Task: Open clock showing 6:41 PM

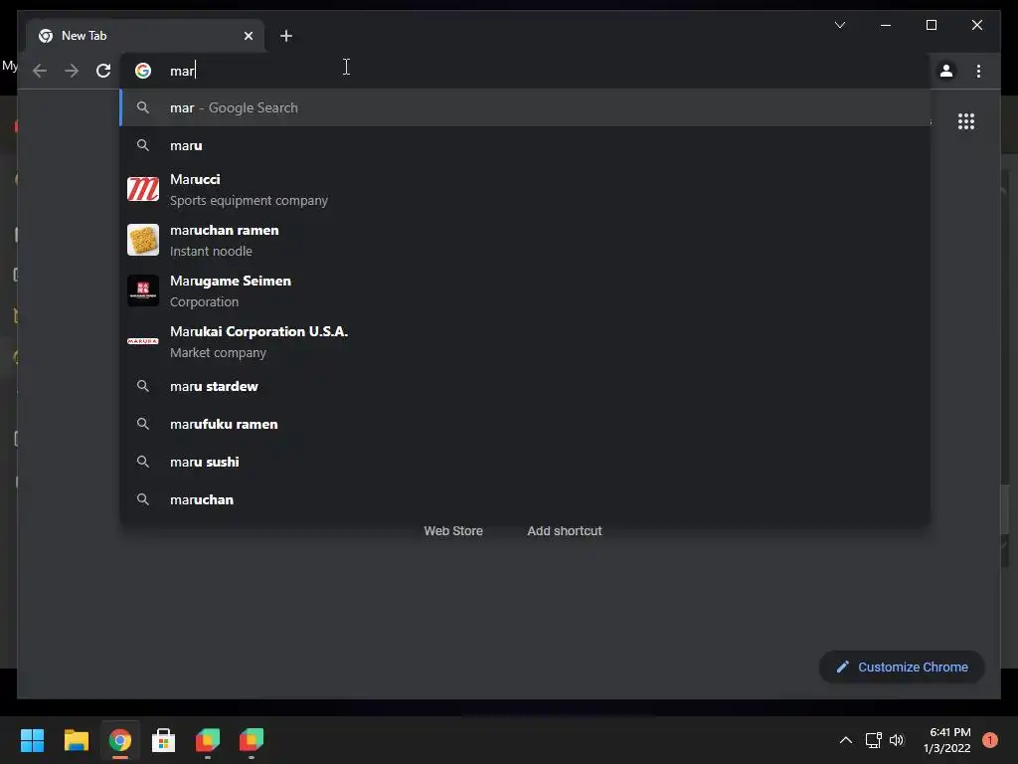Action: click(946, 740)
